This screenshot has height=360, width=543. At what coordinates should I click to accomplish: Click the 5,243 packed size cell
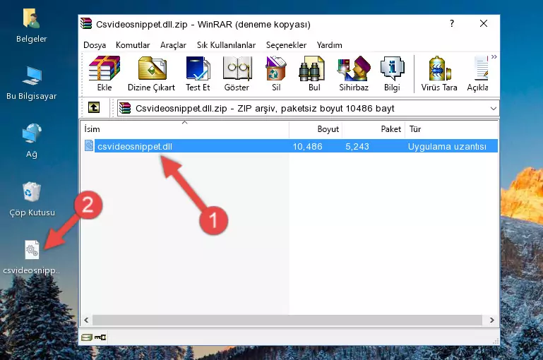(x=357, y=147)
